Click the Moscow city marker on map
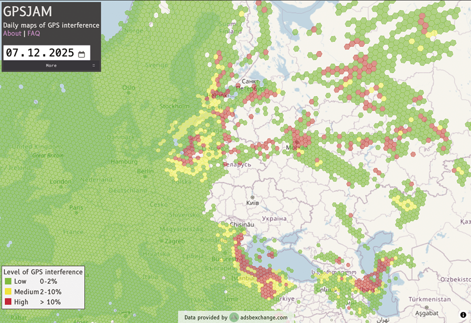Viewport: 471px width, 323px height. (297, 142)
